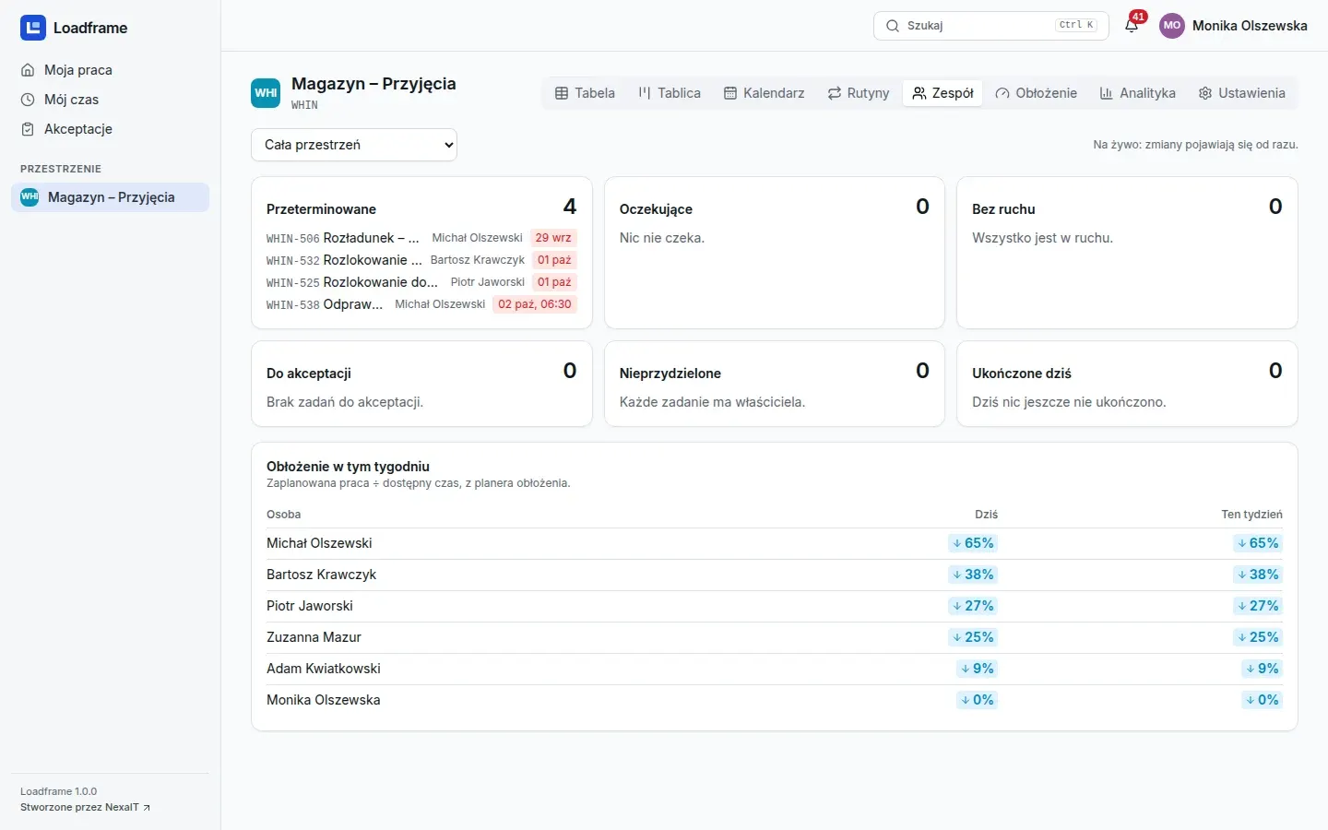This screenshot has width=1328, height=830.
Task: Open the Ustawienia settings tab
Action: (x=1242, y=93)
